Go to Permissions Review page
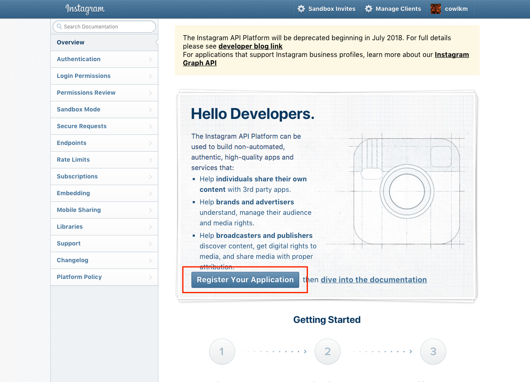Image resolution: width=530 pixels, height=382 pixels. (104, 93)
